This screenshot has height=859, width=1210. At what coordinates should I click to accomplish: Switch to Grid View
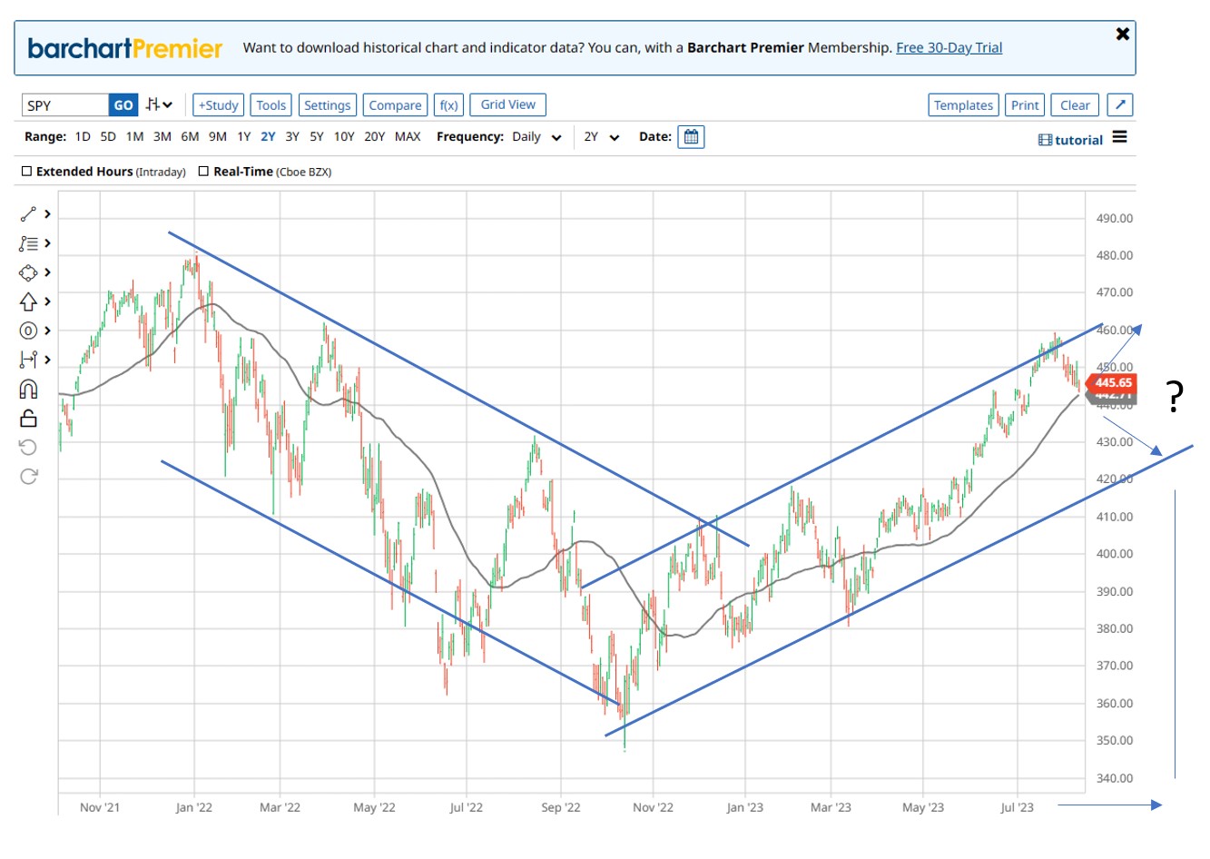[x=507, y=104]
